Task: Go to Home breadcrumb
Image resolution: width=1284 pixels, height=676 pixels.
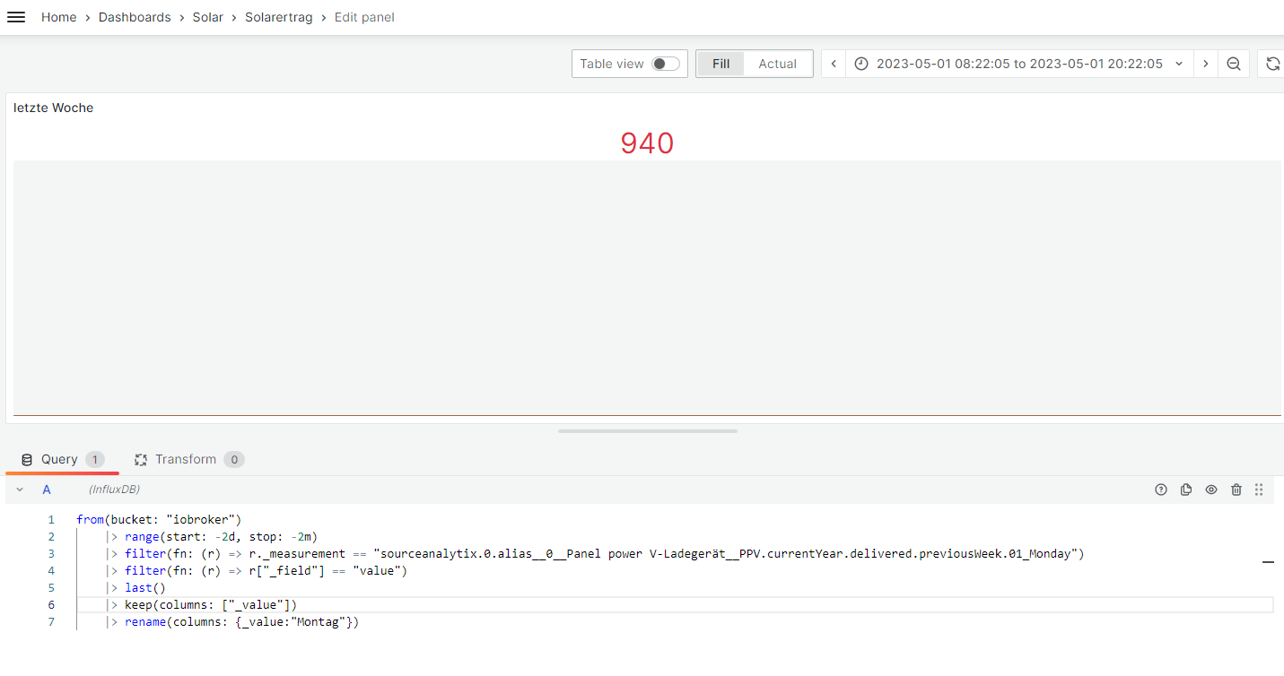Action: coord(59,17)
